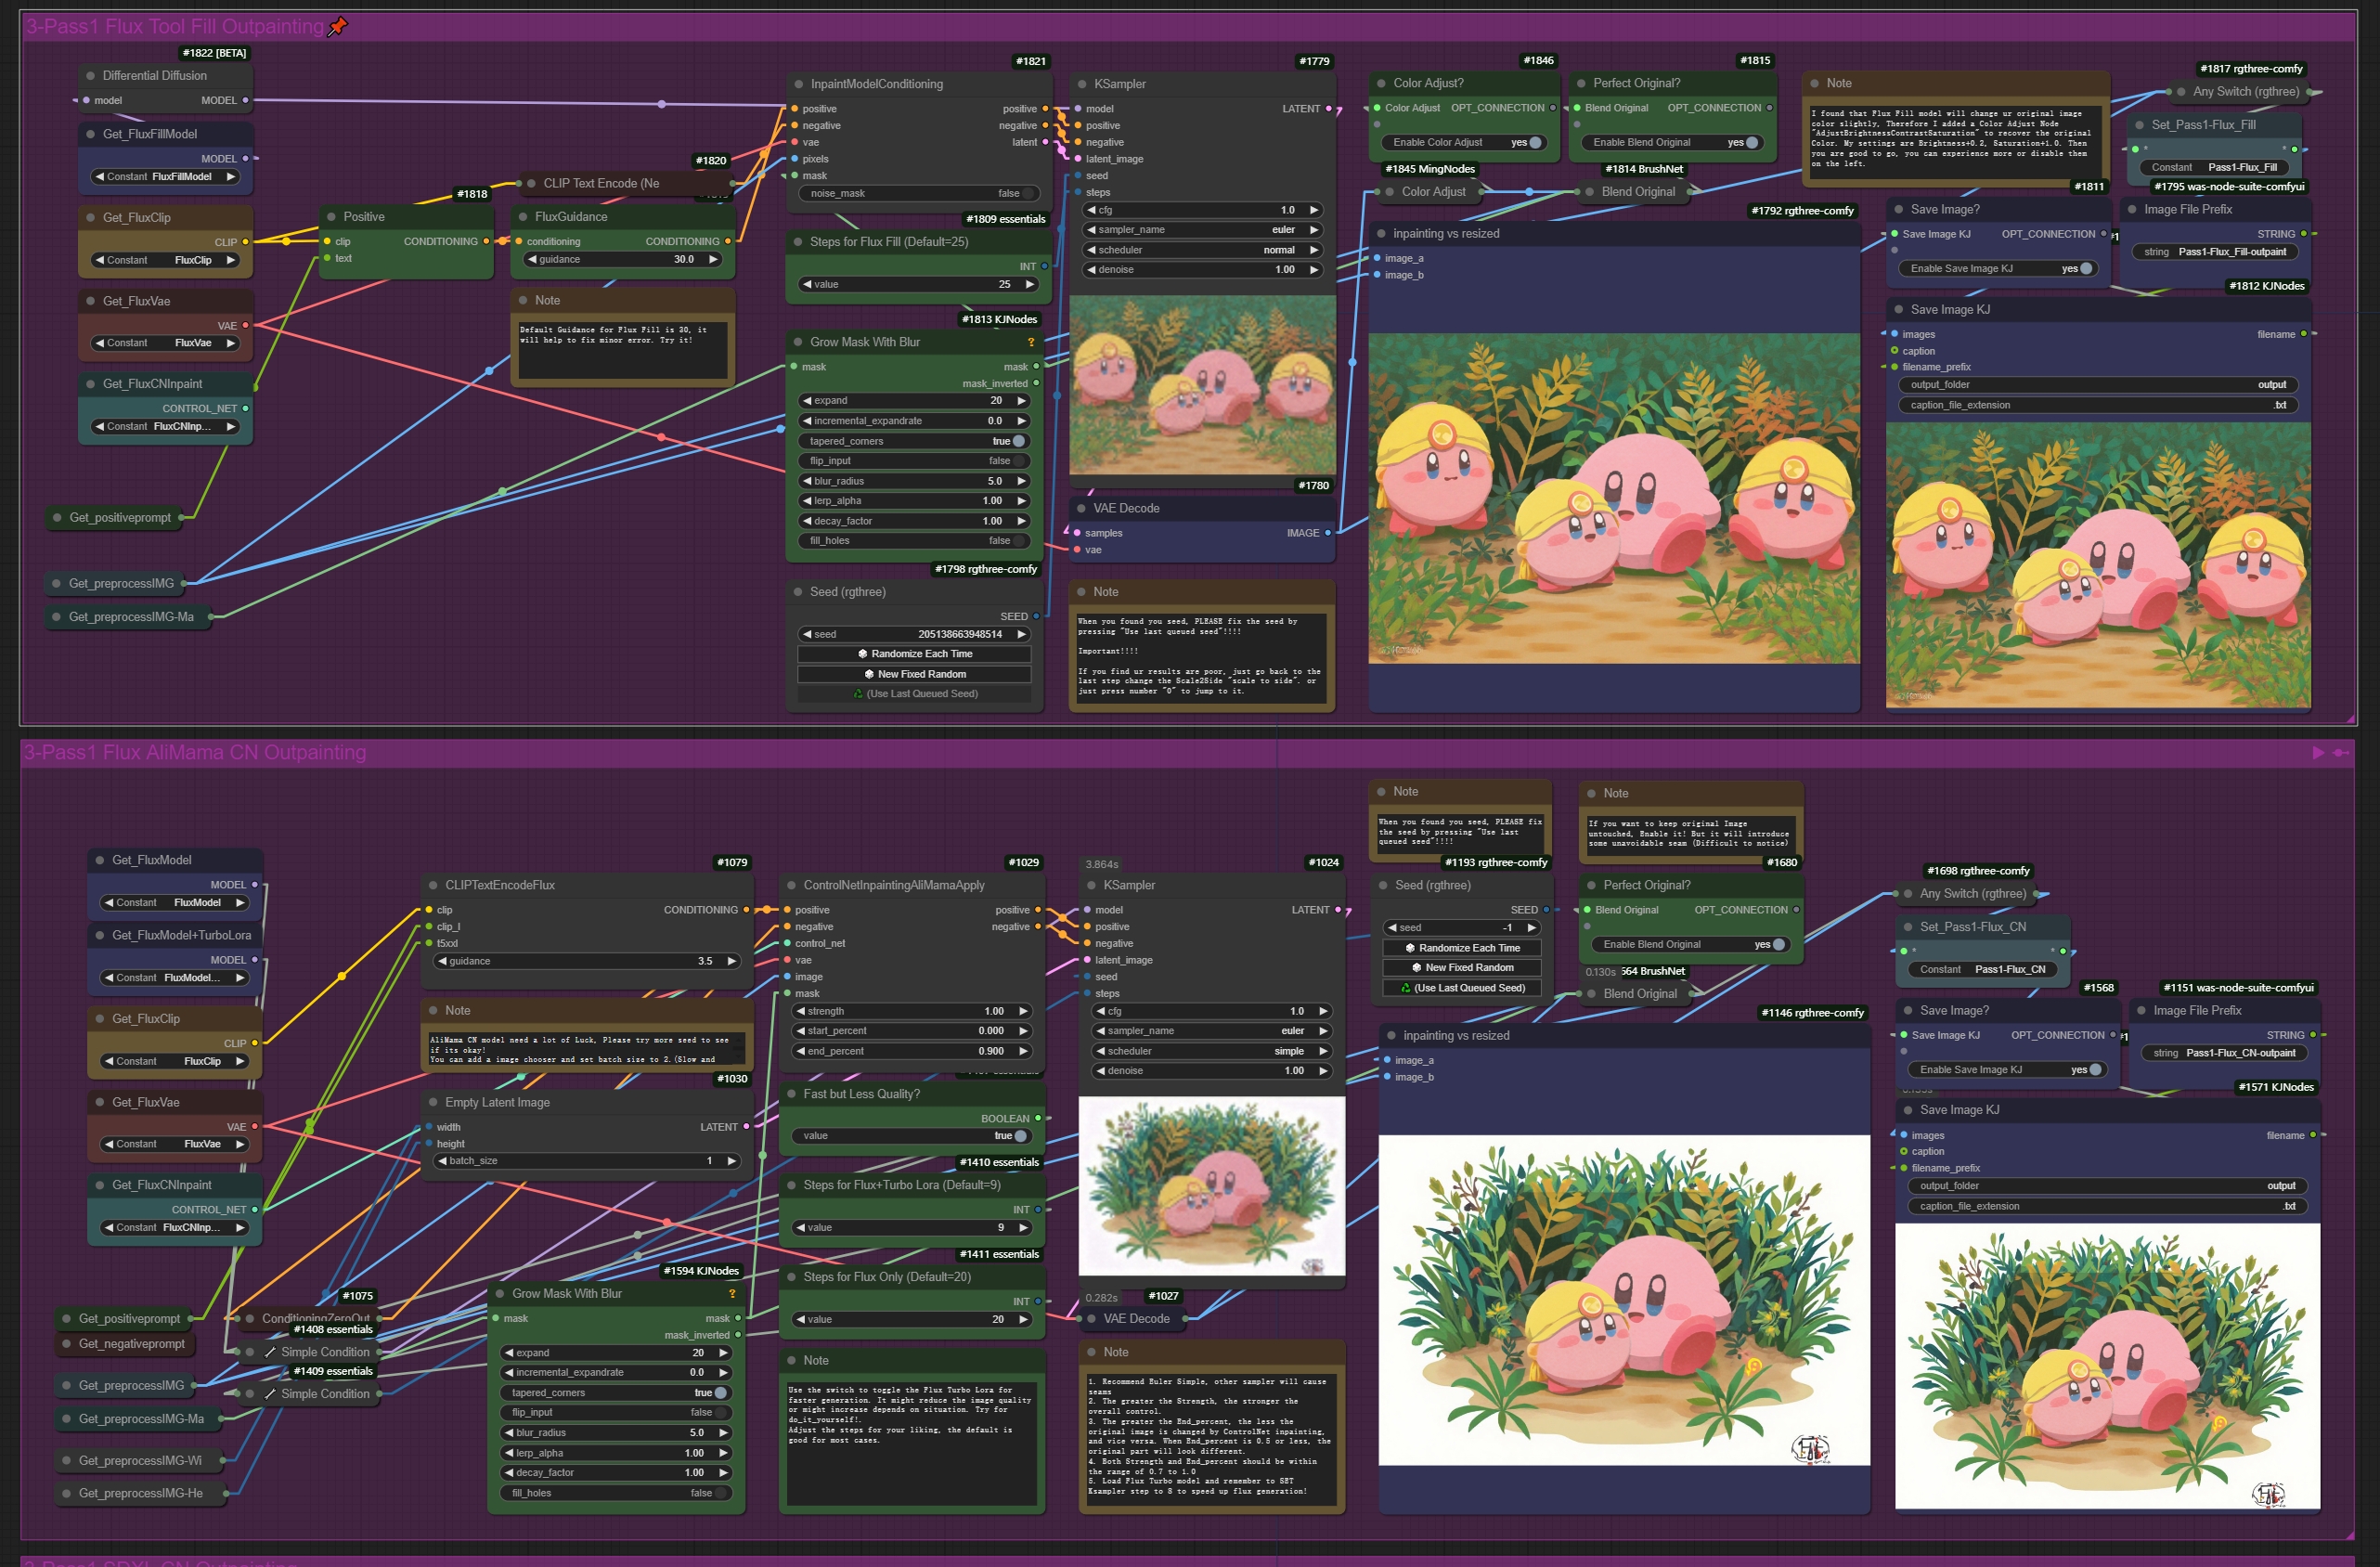Open the scheduler dropdown set to simple
Screen dimensions: 2380x1567
1211,1051
